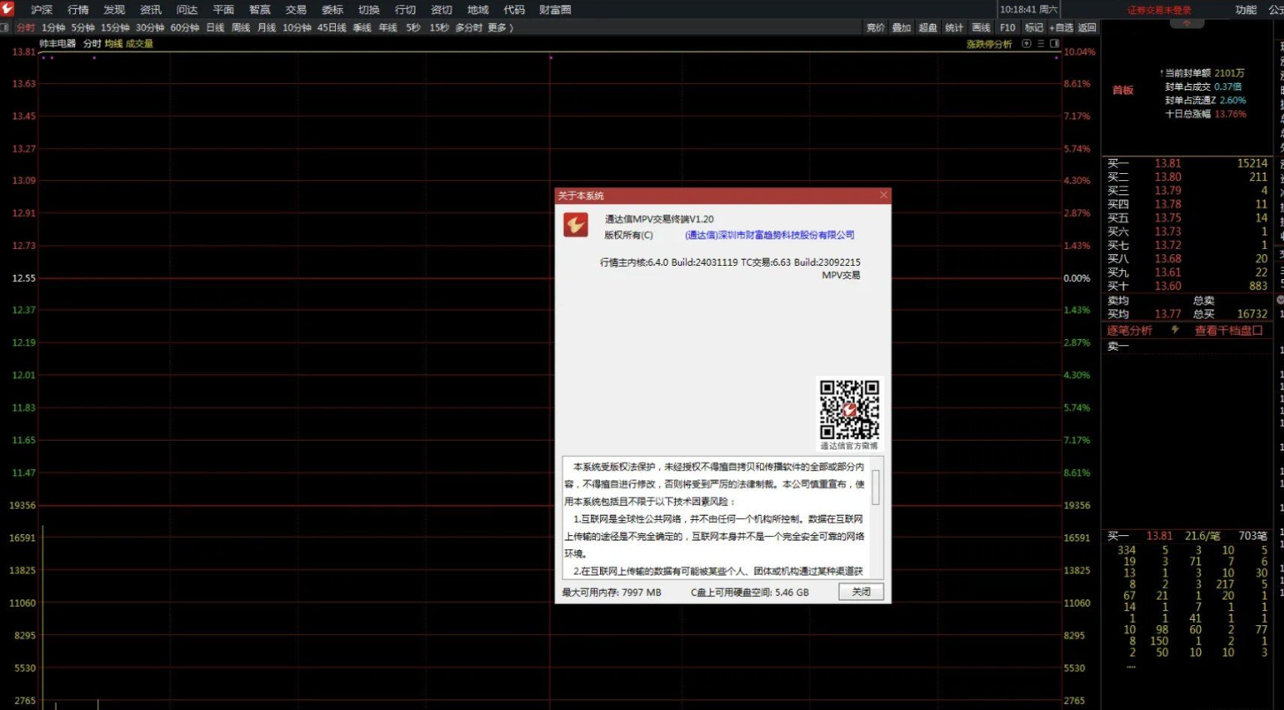The image size is (1284, 710).
Task: Click the circled plus icon next to 涨跌停分析
Action: tap(1027, 43)
